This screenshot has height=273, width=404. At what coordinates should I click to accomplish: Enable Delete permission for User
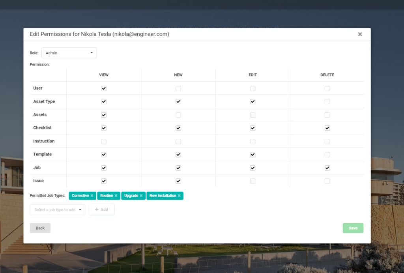[327, 88]
